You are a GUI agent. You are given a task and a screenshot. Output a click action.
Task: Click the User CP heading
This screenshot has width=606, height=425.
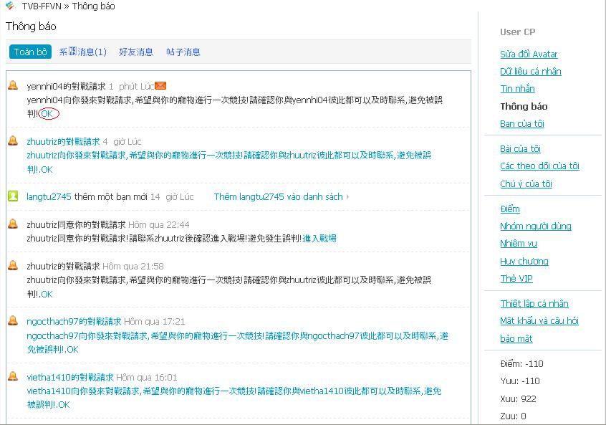click(517, 32)
